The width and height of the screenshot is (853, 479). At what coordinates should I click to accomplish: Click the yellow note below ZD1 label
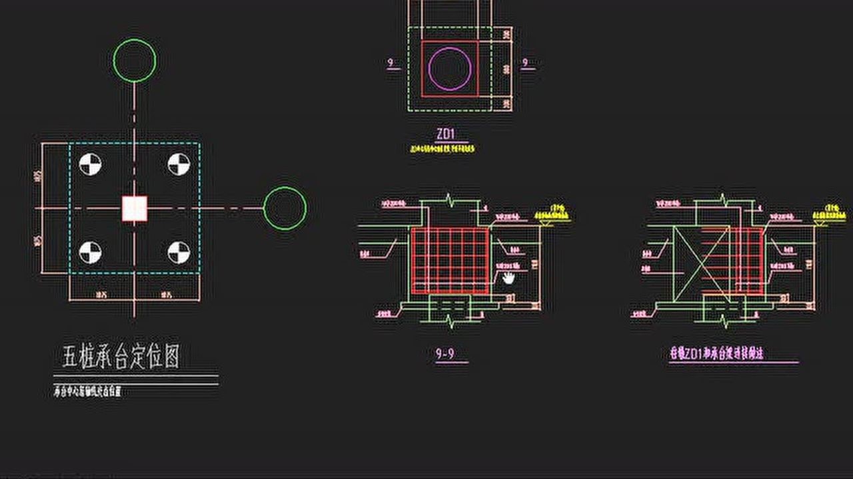pos(442,150)
